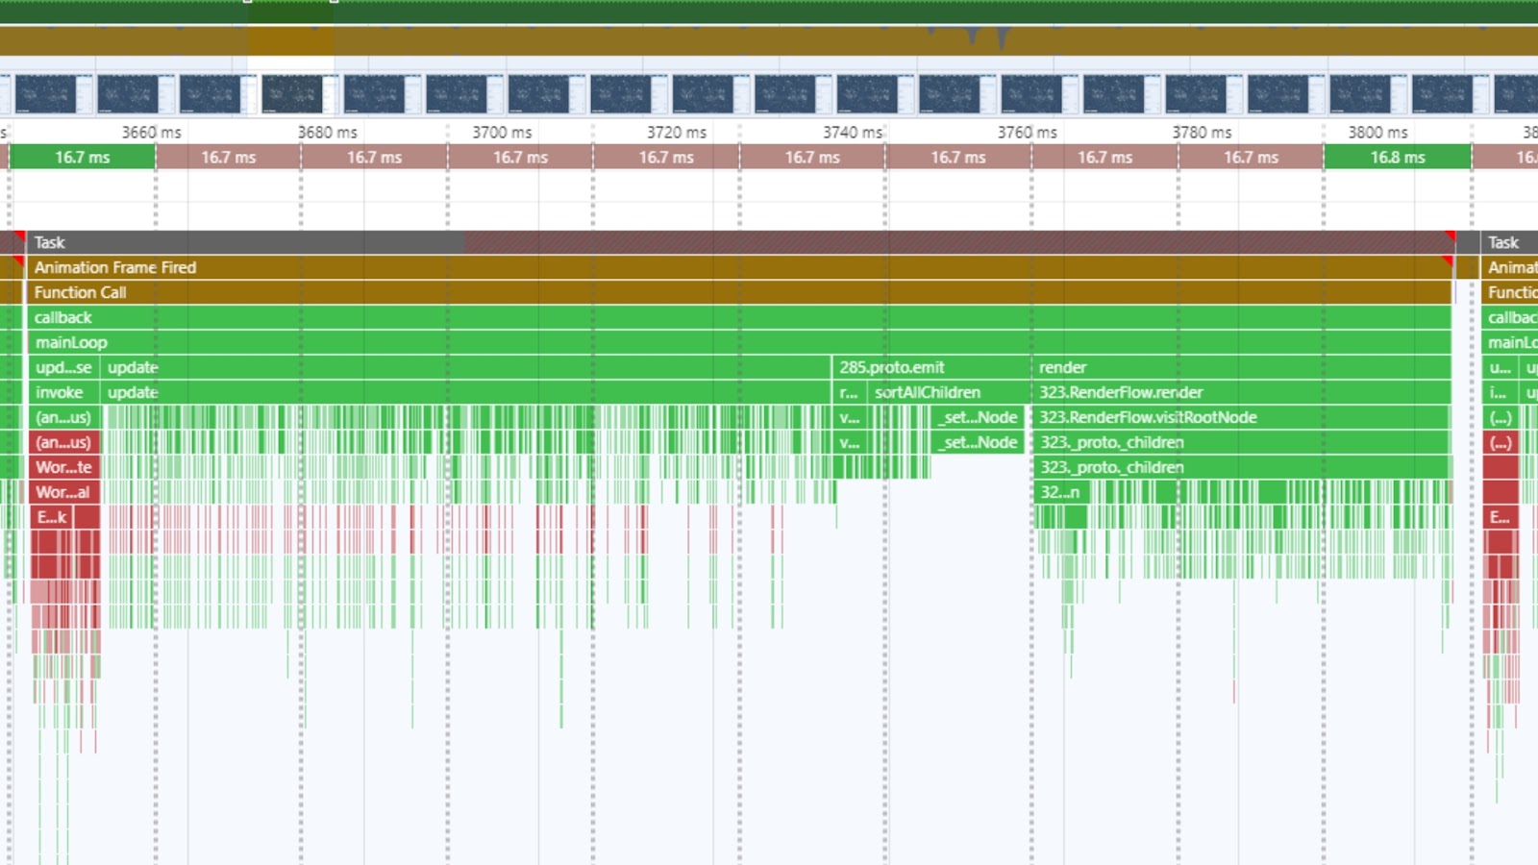Select the green 16.7 ms frame
The image size is (1538, 865).
[x=82, y=157]
